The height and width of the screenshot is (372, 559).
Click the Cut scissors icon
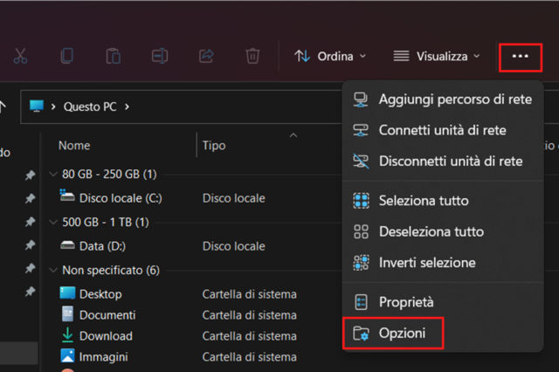tap(21, 56)
